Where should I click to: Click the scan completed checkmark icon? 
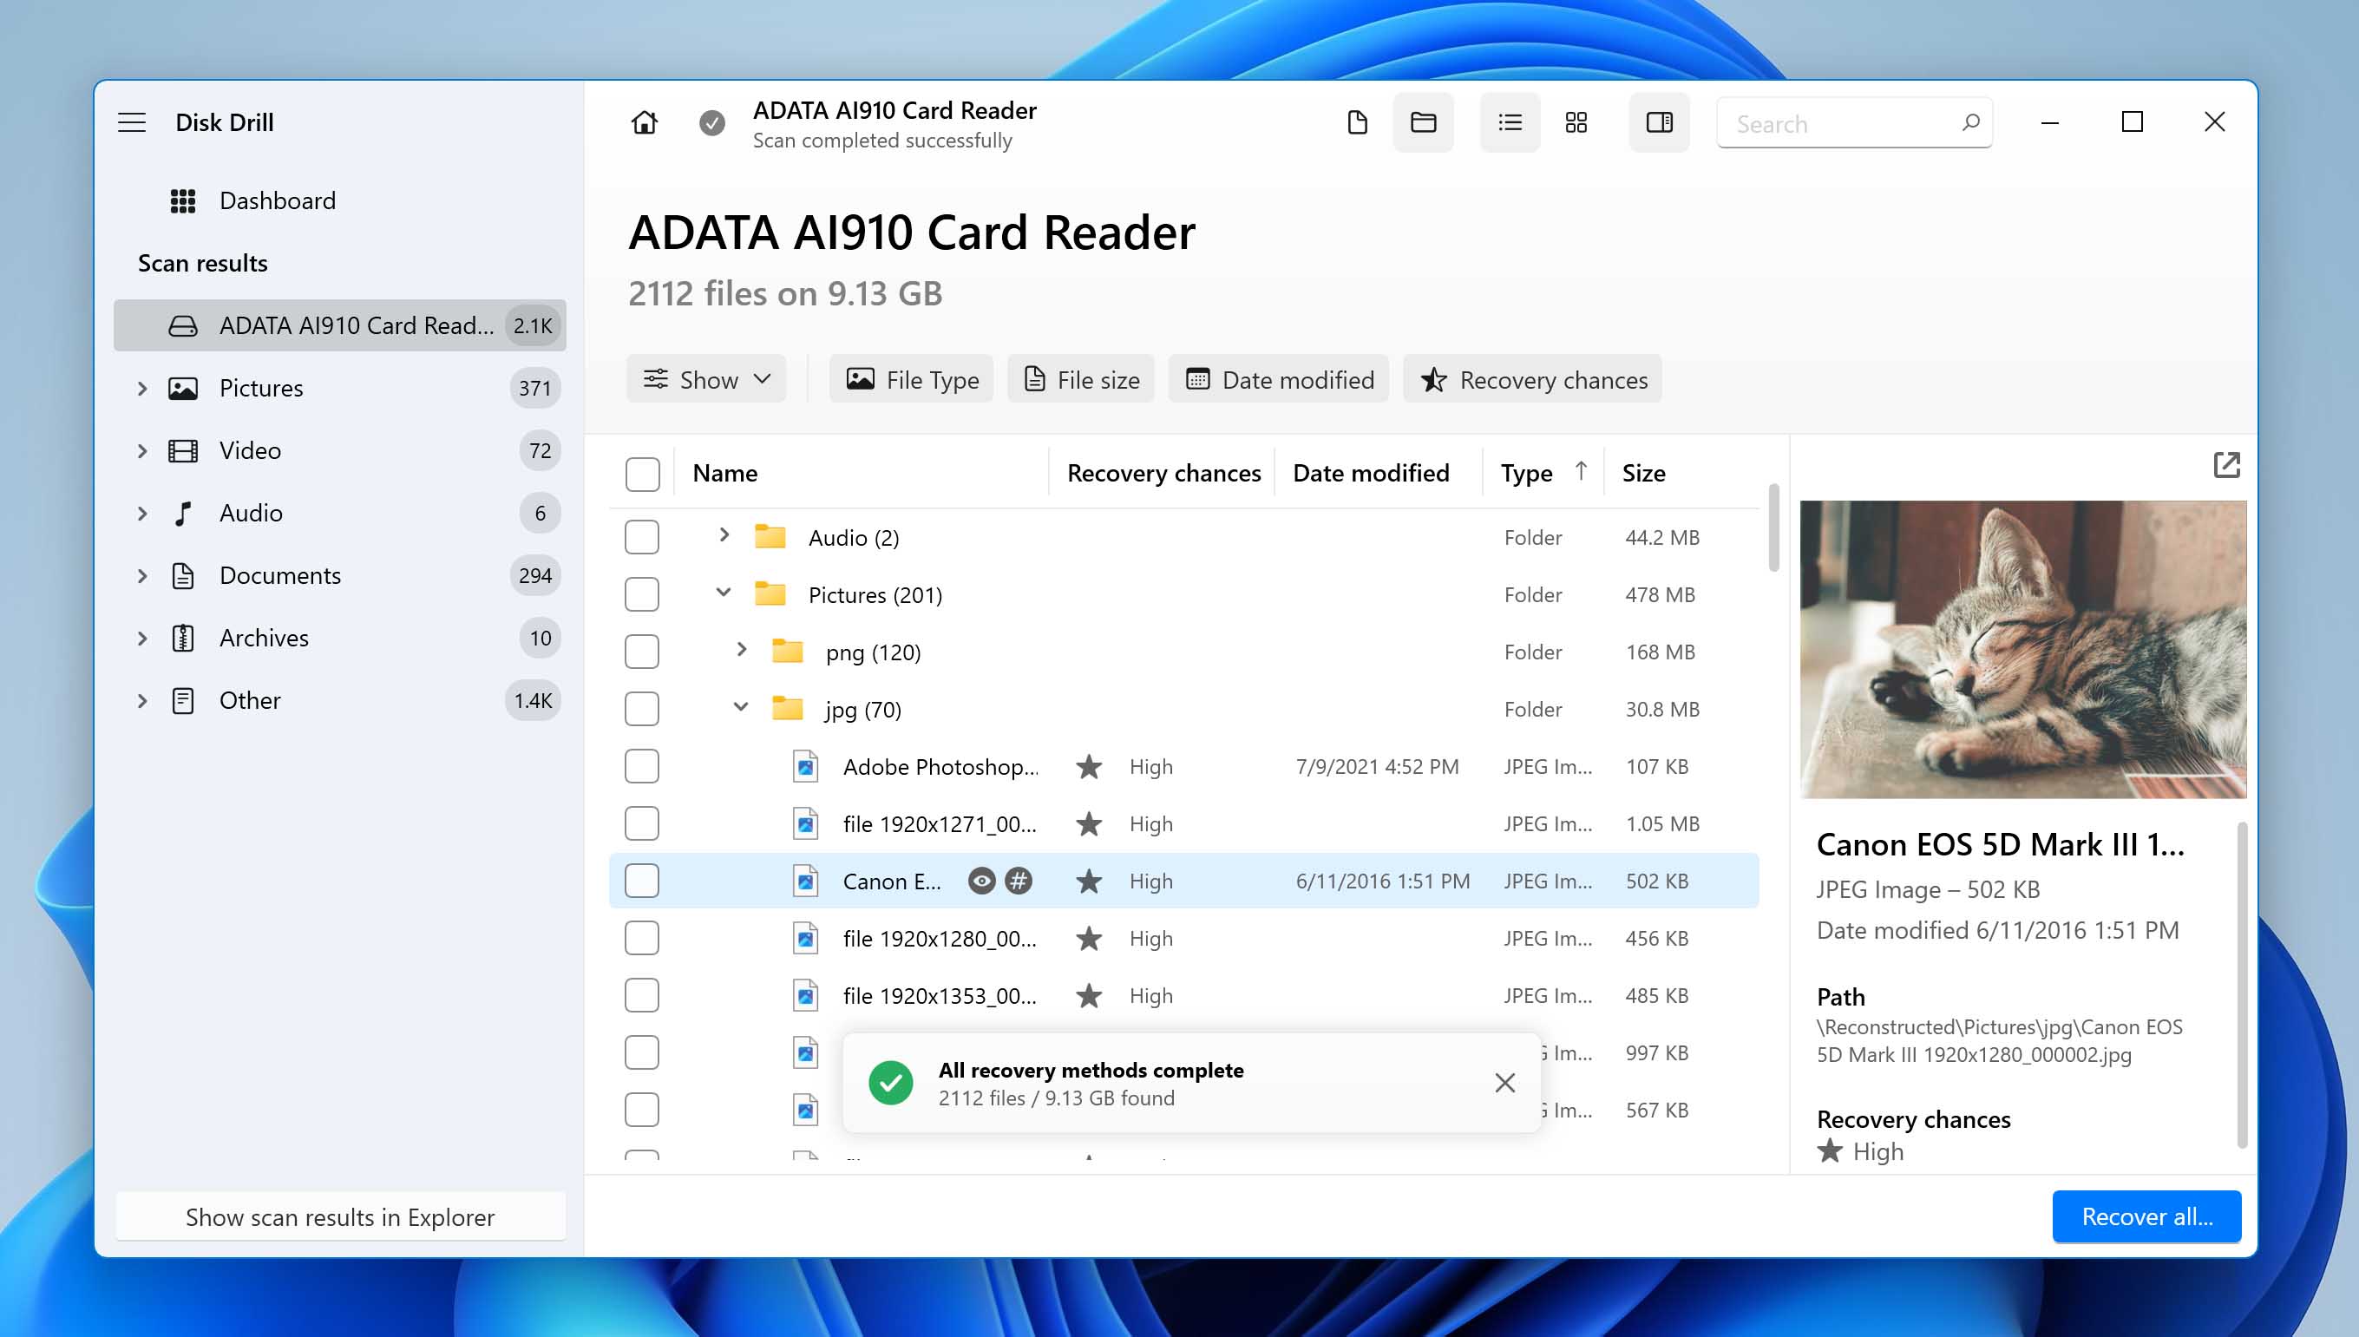(711, 122)
